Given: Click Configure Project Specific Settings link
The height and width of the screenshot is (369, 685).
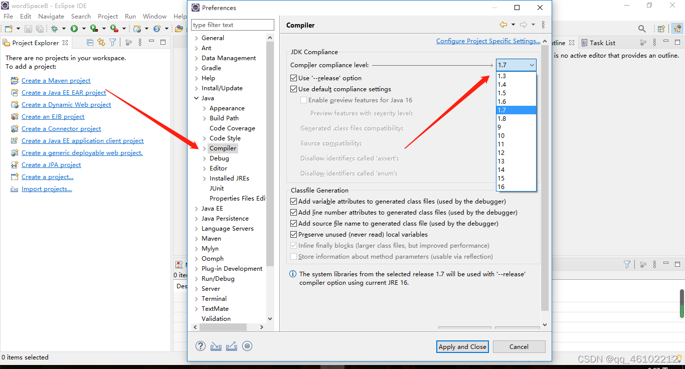Looking at the screenshot, I should click(x=488, y=41).
